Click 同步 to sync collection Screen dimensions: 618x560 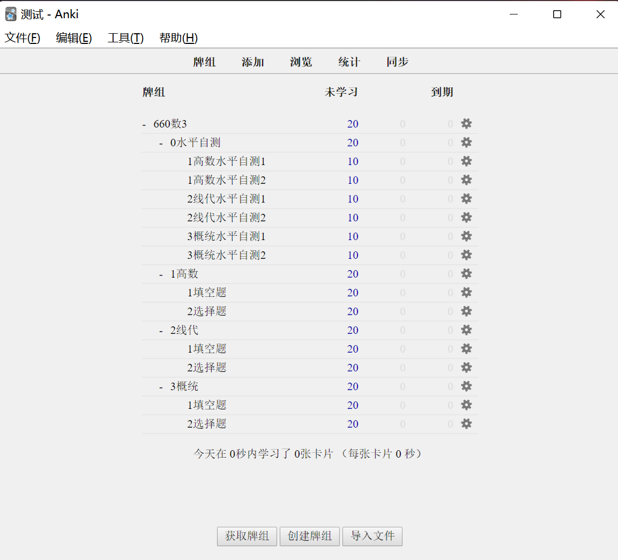[x=397, y=62]
